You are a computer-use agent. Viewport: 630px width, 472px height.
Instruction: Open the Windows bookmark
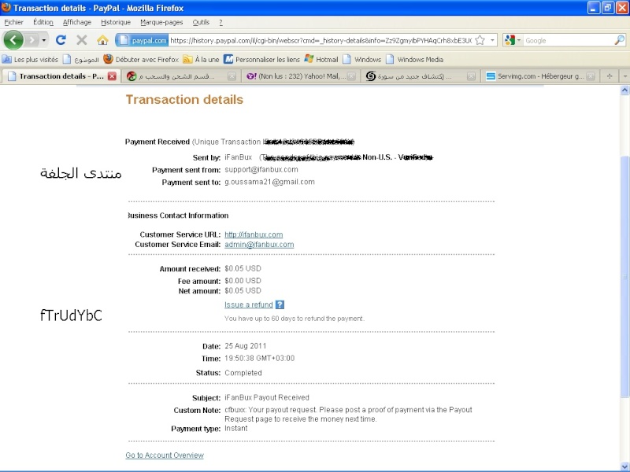361,60
